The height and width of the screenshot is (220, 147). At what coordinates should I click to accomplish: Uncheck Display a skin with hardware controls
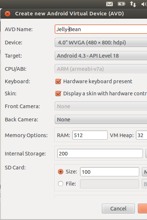click(x=58, y=93)
